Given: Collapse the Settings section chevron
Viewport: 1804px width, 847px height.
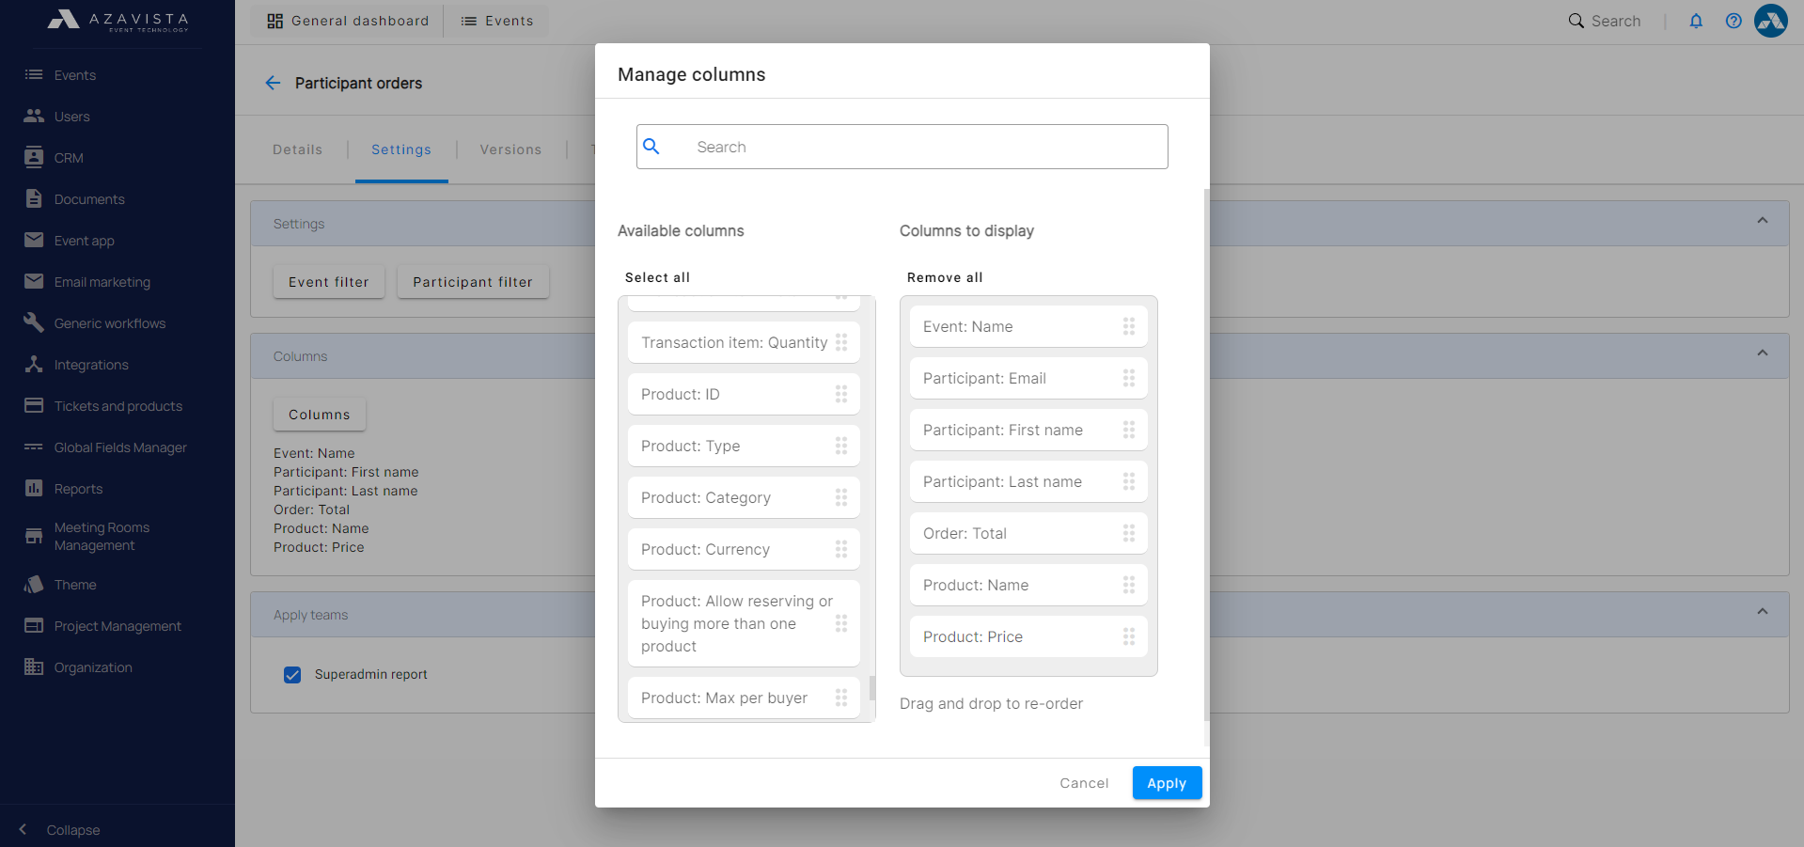Looking at the screenshot, I should [x=1762, y=221].
